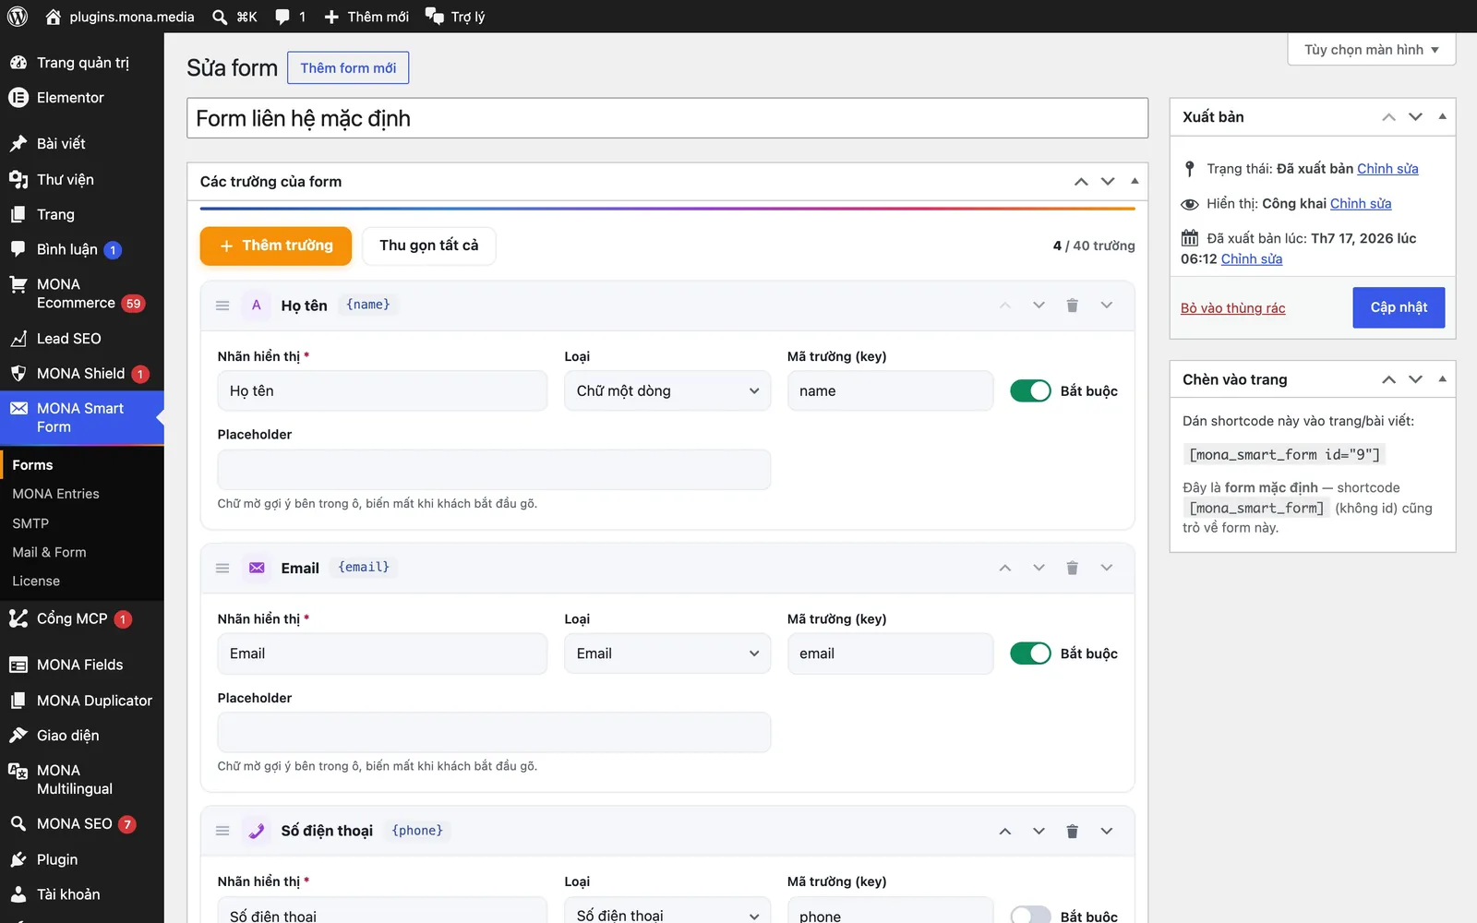Image resolution: width=1477 pixels, height=923 pixels.
Task: Move Xuất bản panel down
Action: point(1415,117)
